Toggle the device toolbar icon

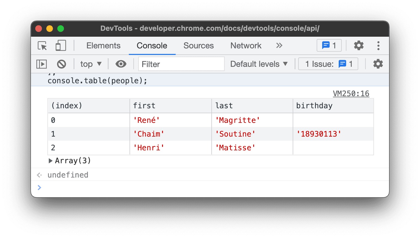[61, 46]
